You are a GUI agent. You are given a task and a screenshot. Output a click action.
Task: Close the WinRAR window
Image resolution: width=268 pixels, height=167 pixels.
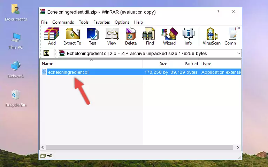[x=233, y=11]
